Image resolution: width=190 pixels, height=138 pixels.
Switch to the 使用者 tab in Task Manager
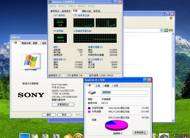tap(96, 11)
